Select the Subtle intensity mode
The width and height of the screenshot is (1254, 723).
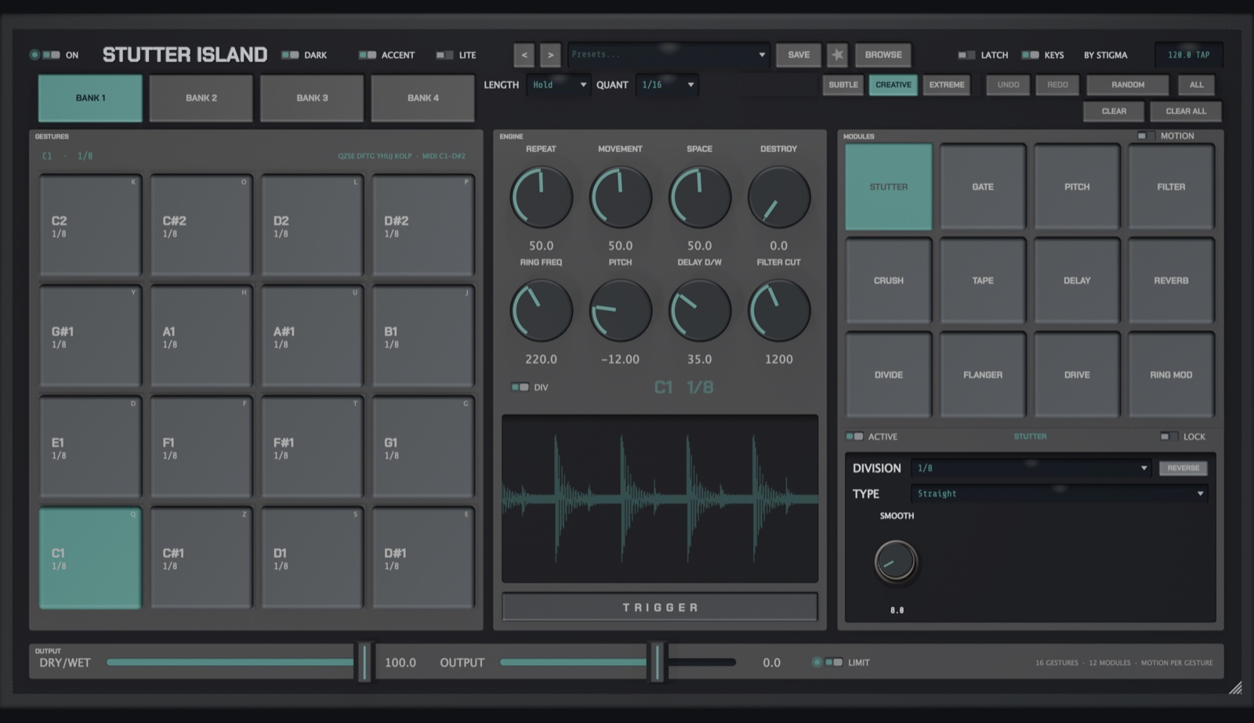[843, 85]
